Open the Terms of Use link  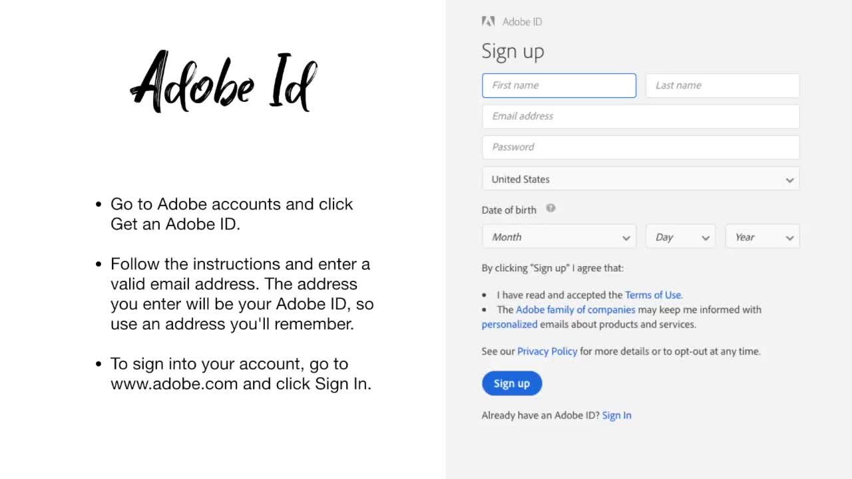pyautogui.click(x=652, y=295)
